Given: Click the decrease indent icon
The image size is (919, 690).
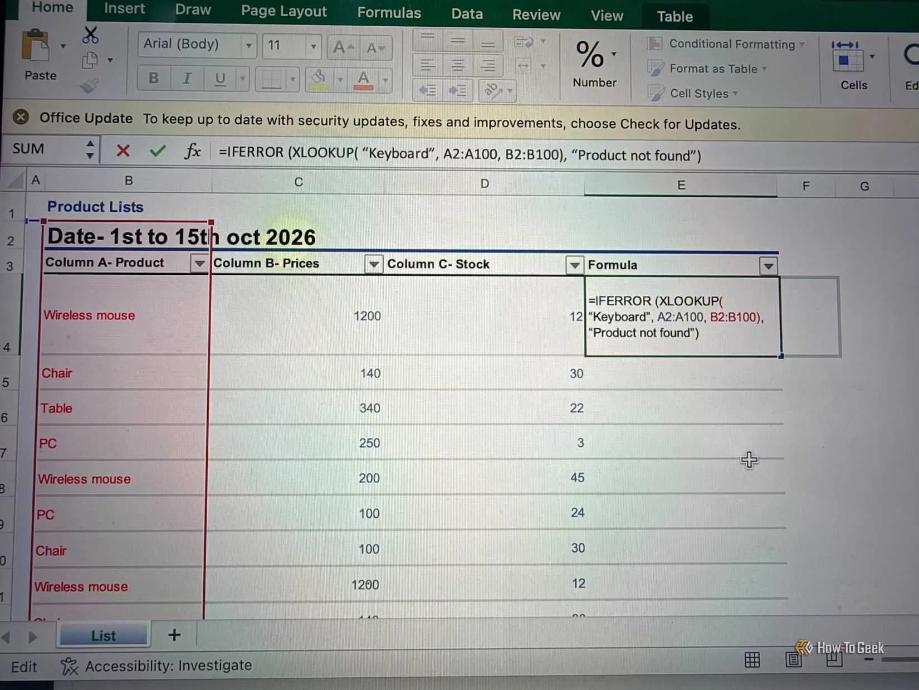Looking at the screenshot, I should [427, 90].
